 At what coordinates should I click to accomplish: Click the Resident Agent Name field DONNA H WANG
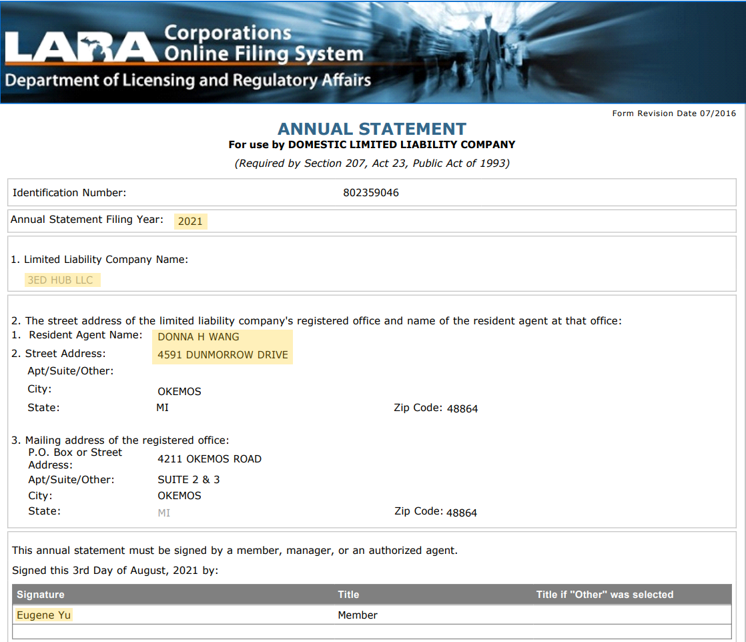pyautogui.click(x=222, y=337)
